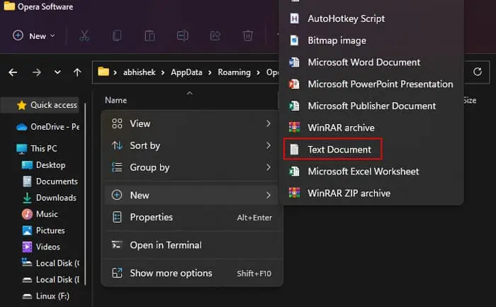Expand chevron after AppData in breadcrumb

(x=210, y=73)
